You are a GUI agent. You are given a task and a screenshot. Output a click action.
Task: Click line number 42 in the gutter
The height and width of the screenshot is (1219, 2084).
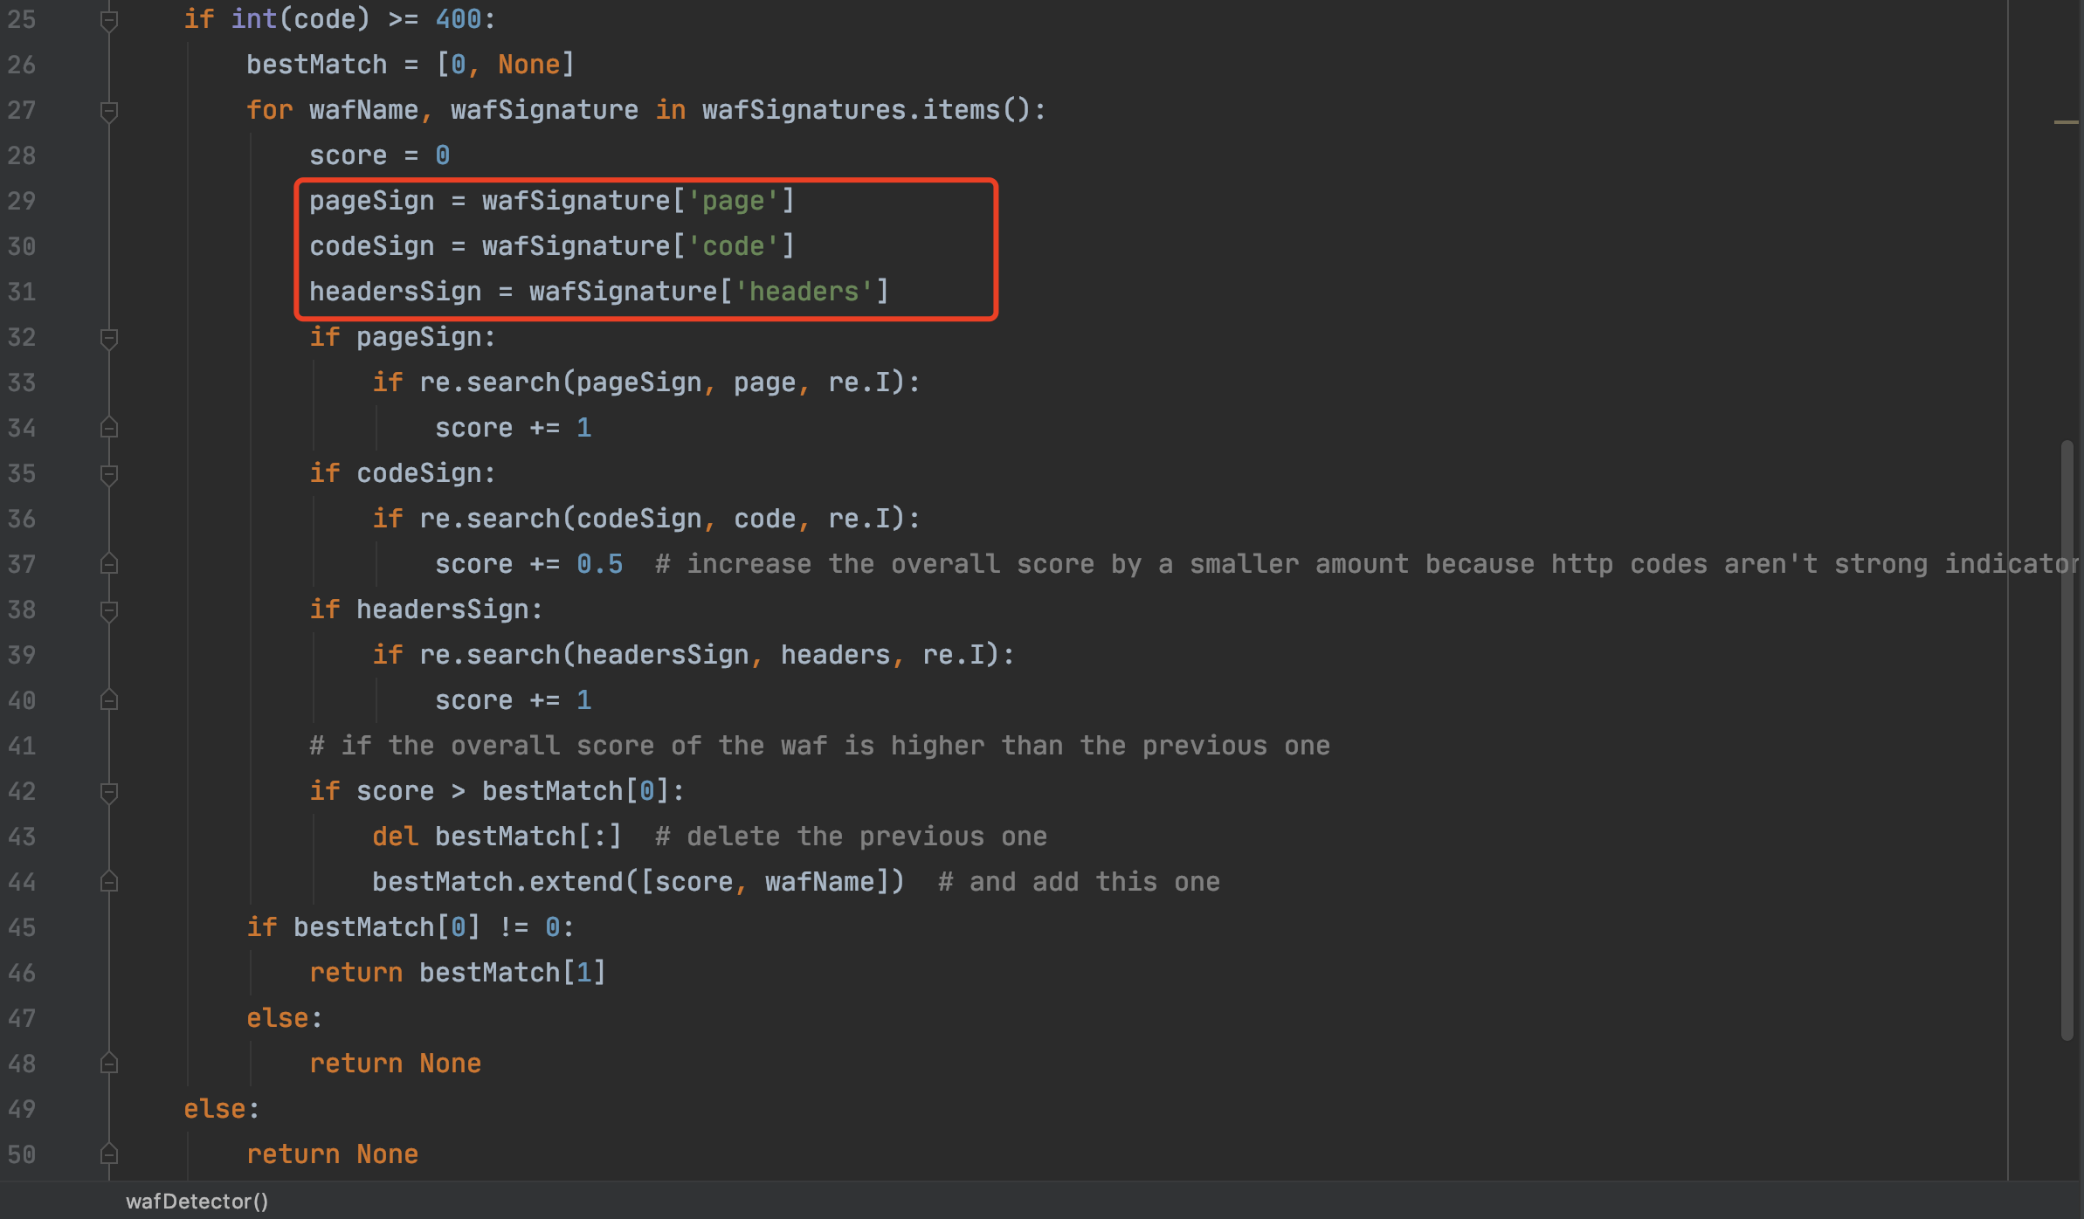[22, 791]
